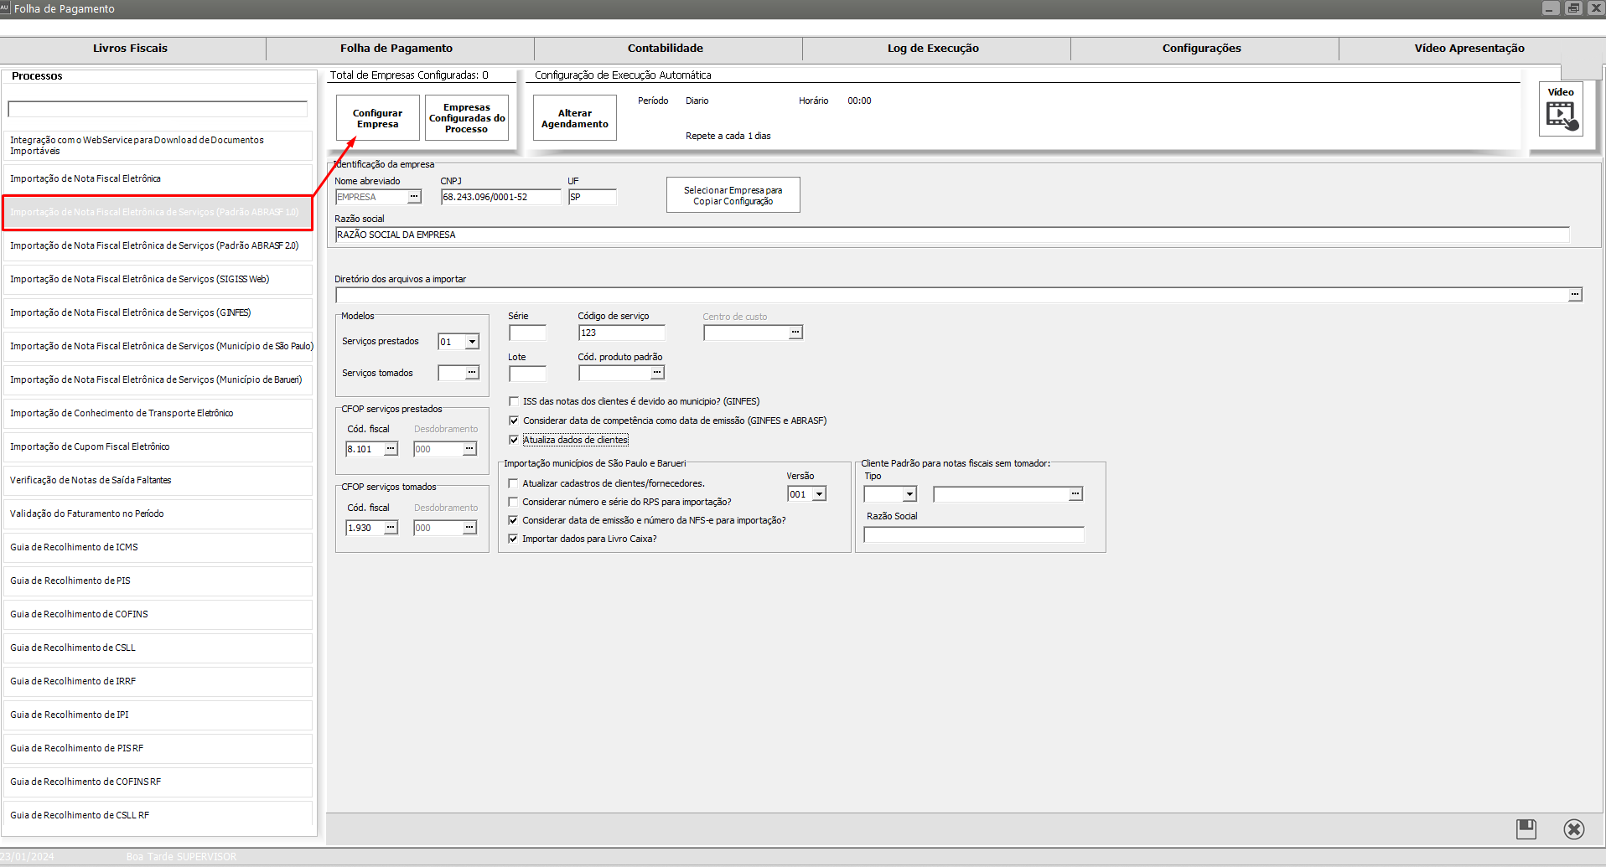
Task: Click Selecionar Empresa para Copiar Configuração
Action: tap(733, 195)
